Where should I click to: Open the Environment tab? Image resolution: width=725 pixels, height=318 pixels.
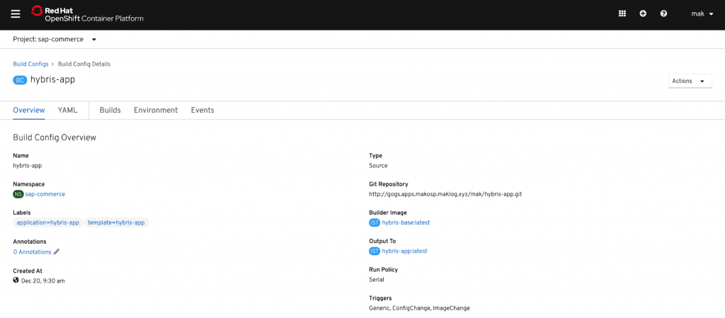coord(156,110)
